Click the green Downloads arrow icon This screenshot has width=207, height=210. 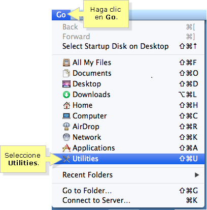point(66,95)
